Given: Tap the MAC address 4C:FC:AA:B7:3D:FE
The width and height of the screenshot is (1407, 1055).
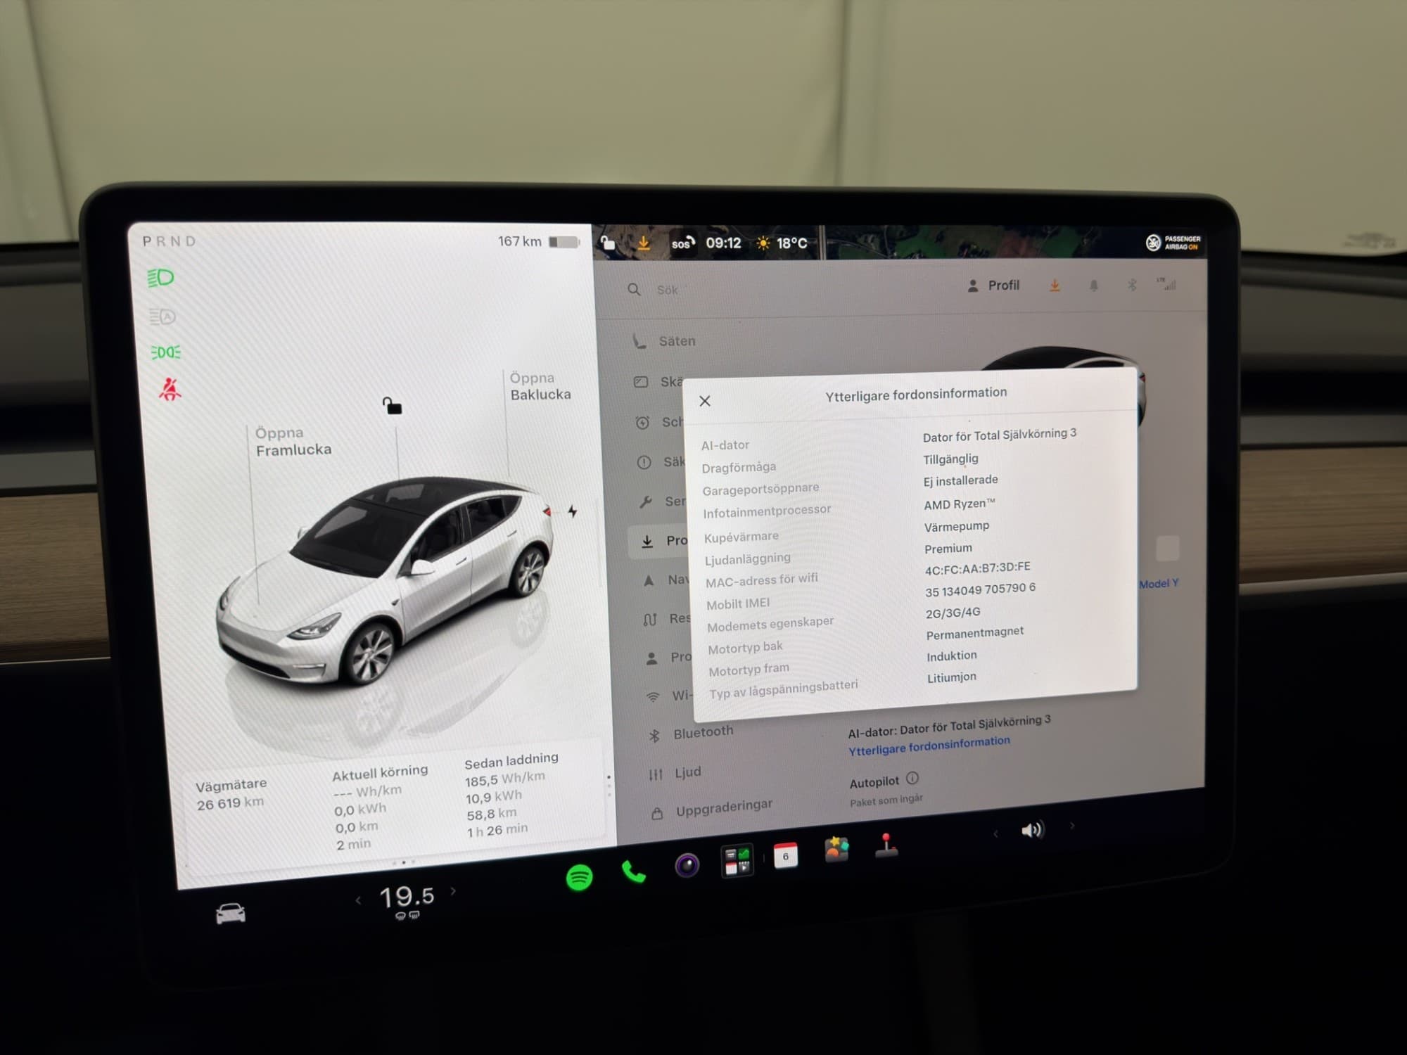Looking at the screenshot, I should (x=978, y=568).
